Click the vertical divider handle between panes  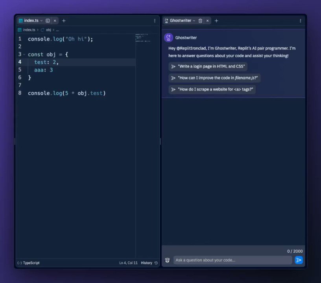point(160,141)
